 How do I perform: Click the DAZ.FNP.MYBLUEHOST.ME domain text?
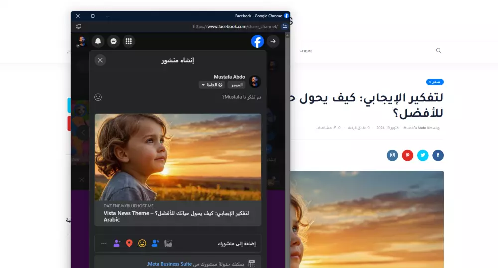point(128,206)
